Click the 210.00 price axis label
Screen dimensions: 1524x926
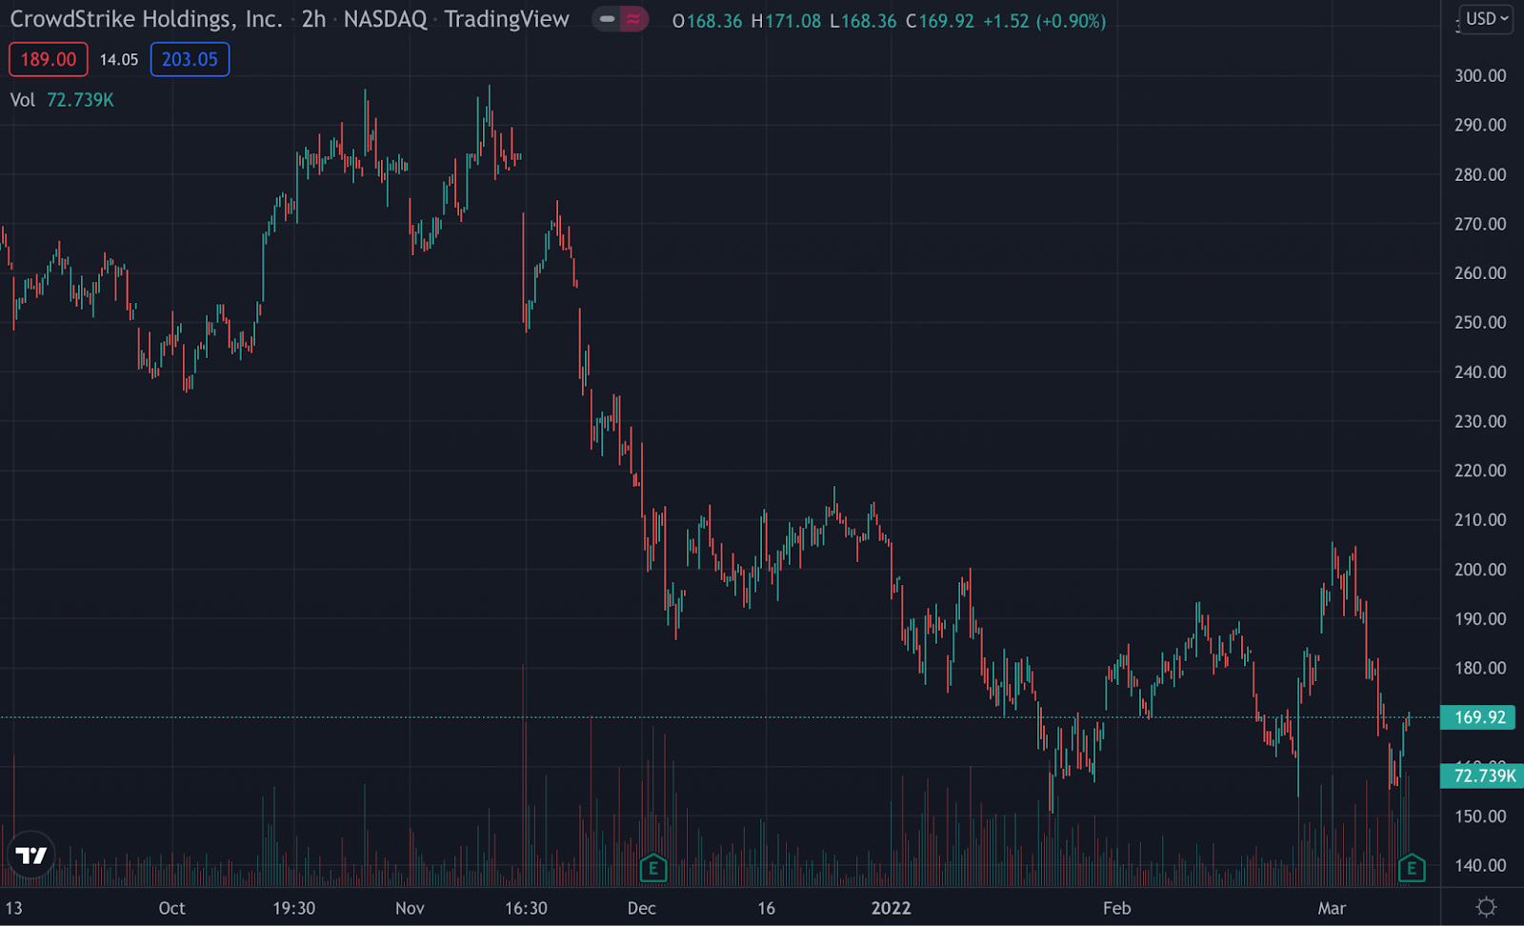[1480, 519]
